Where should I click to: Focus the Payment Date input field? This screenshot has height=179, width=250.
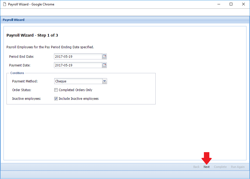78,65
